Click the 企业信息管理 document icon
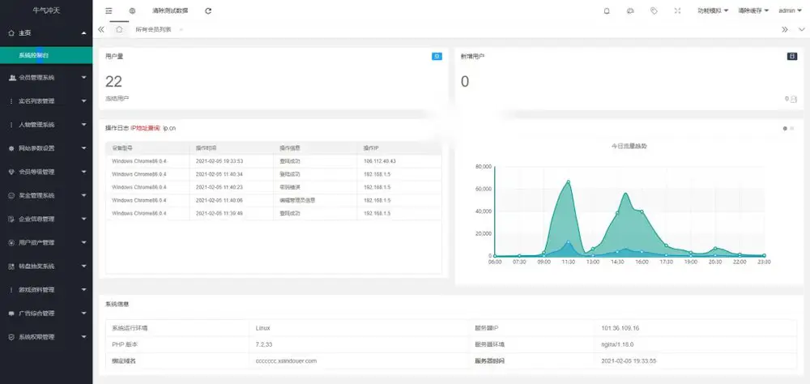 tap(12, 219)
